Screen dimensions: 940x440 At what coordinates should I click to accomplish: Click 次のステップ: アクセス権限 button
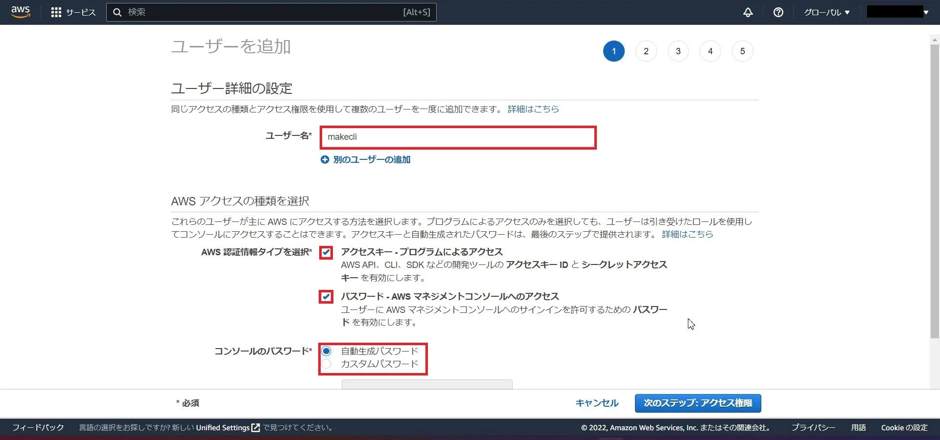698,403
